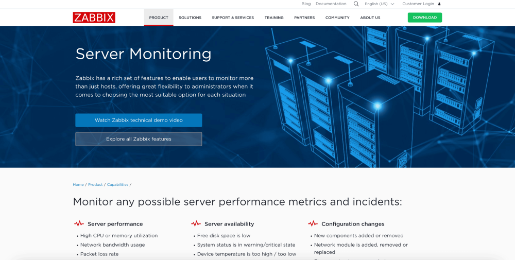Open the Community menu
Image resolution: width=515 pixels, height=260 pixels.
point(337,18)
